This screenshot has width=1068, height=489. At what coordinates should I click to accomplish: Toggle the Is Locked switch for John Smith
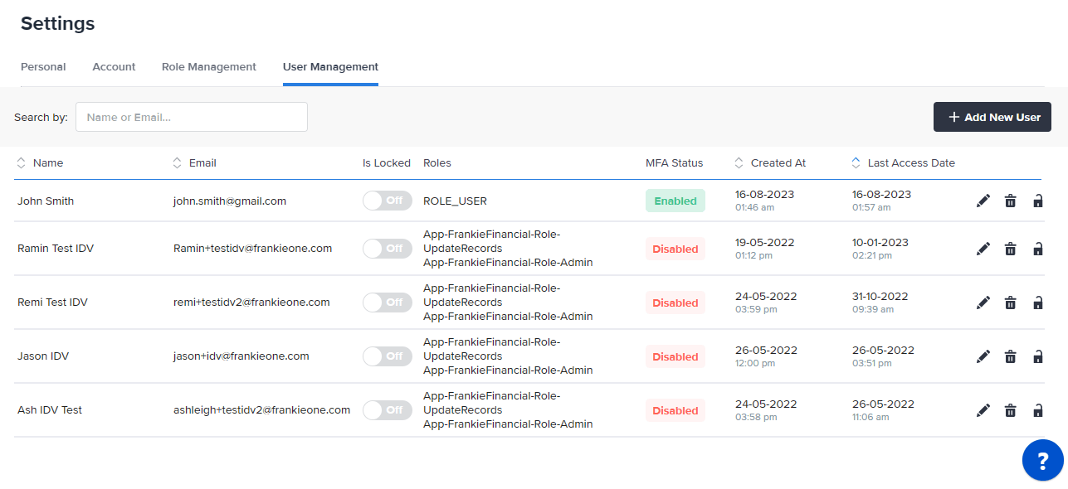point(387,201)
